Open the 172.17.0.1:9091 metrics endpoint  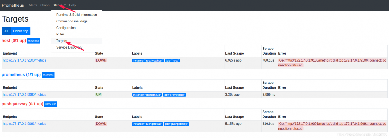[24, 124]
